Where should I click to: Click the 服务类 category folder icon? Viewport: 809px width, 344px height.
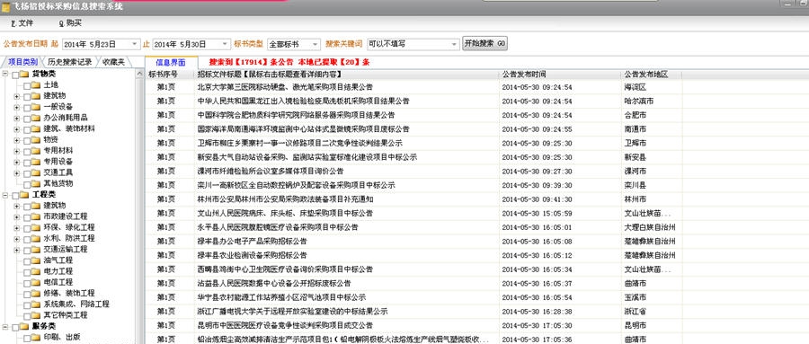click(24, 326)
